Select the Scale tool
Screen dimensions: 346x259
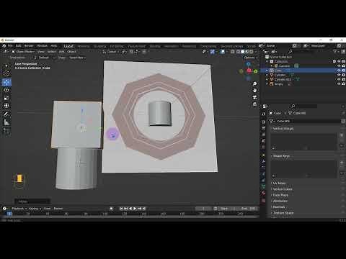pos(6,98)
